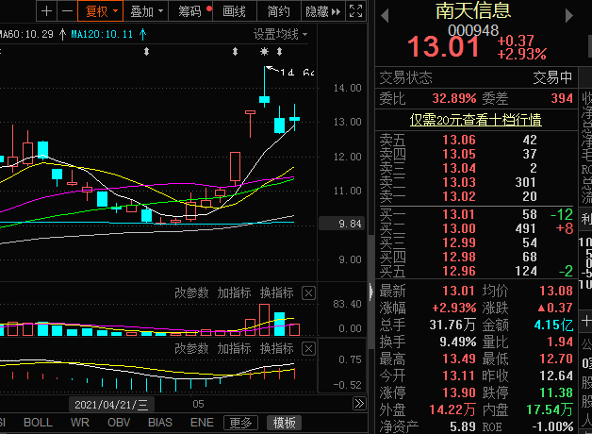Viewport: 592px width, 434px height.
Task: Click 换指标 in MACD panel
Action: coord(277,348)
